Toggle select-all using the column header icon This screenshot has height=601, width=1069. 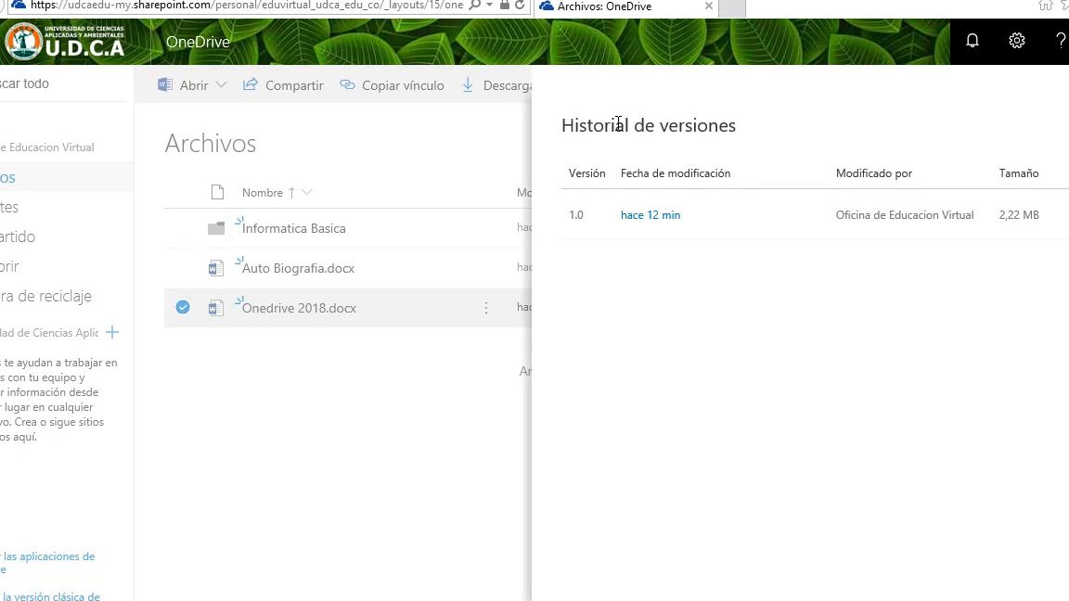(x=217, y=192)
